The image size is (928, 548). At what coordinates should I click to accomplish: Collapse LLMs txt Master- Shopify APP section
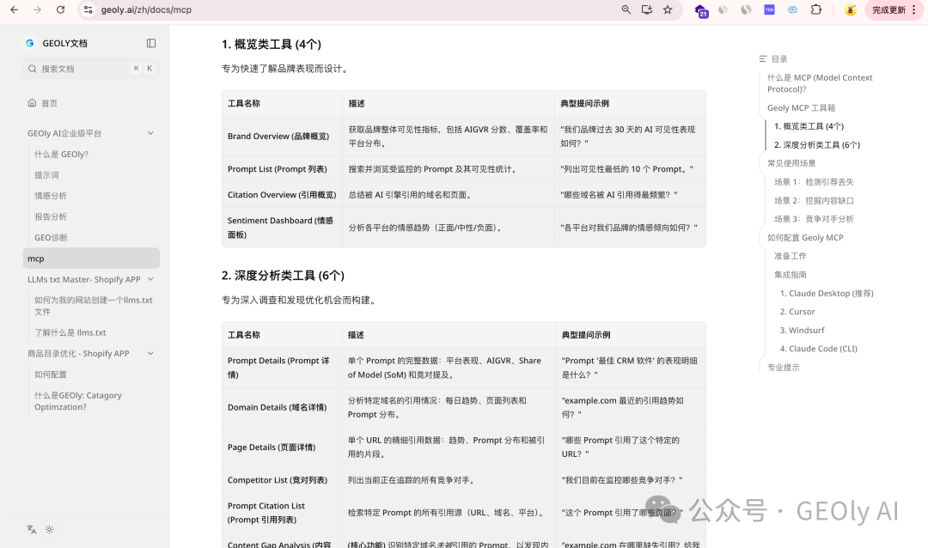[150, 279]
